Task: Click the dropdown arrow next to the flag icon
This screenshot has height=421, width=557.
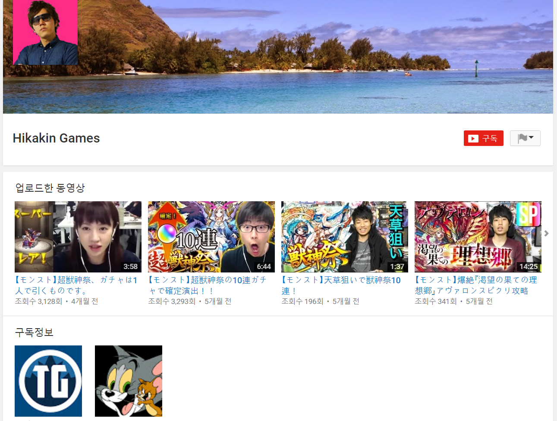Action: pyautogui.click(x=532, y=138)
